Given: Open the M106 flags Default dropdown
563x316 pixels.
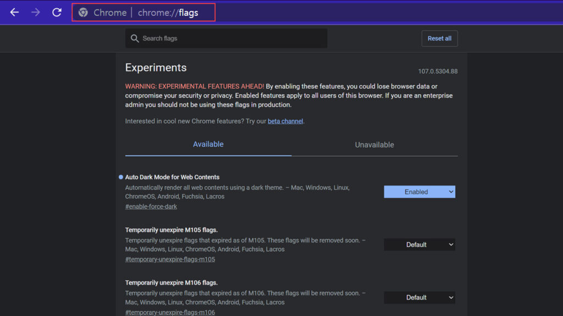Looking at the screenshot, I should click(420, 297).
